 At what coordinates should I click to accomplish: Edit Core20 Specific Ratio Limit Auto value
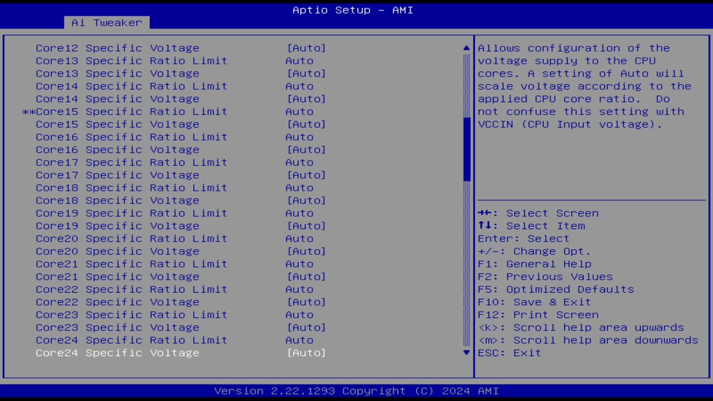point(300,239)
